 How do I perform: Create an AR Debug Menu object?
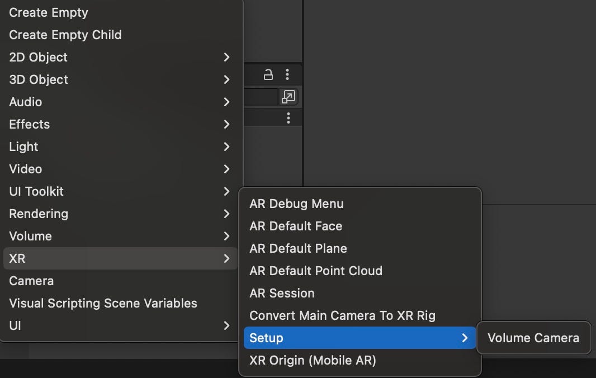(x=296, y=204)
